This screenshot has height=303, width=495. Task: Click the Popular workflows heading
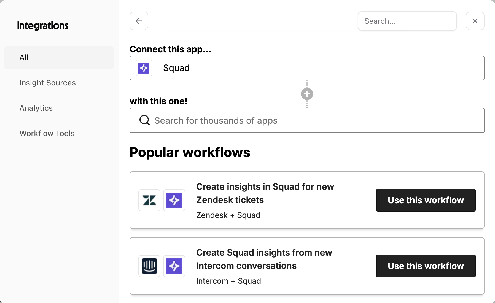pyautogui.click(x=190, y=152)
